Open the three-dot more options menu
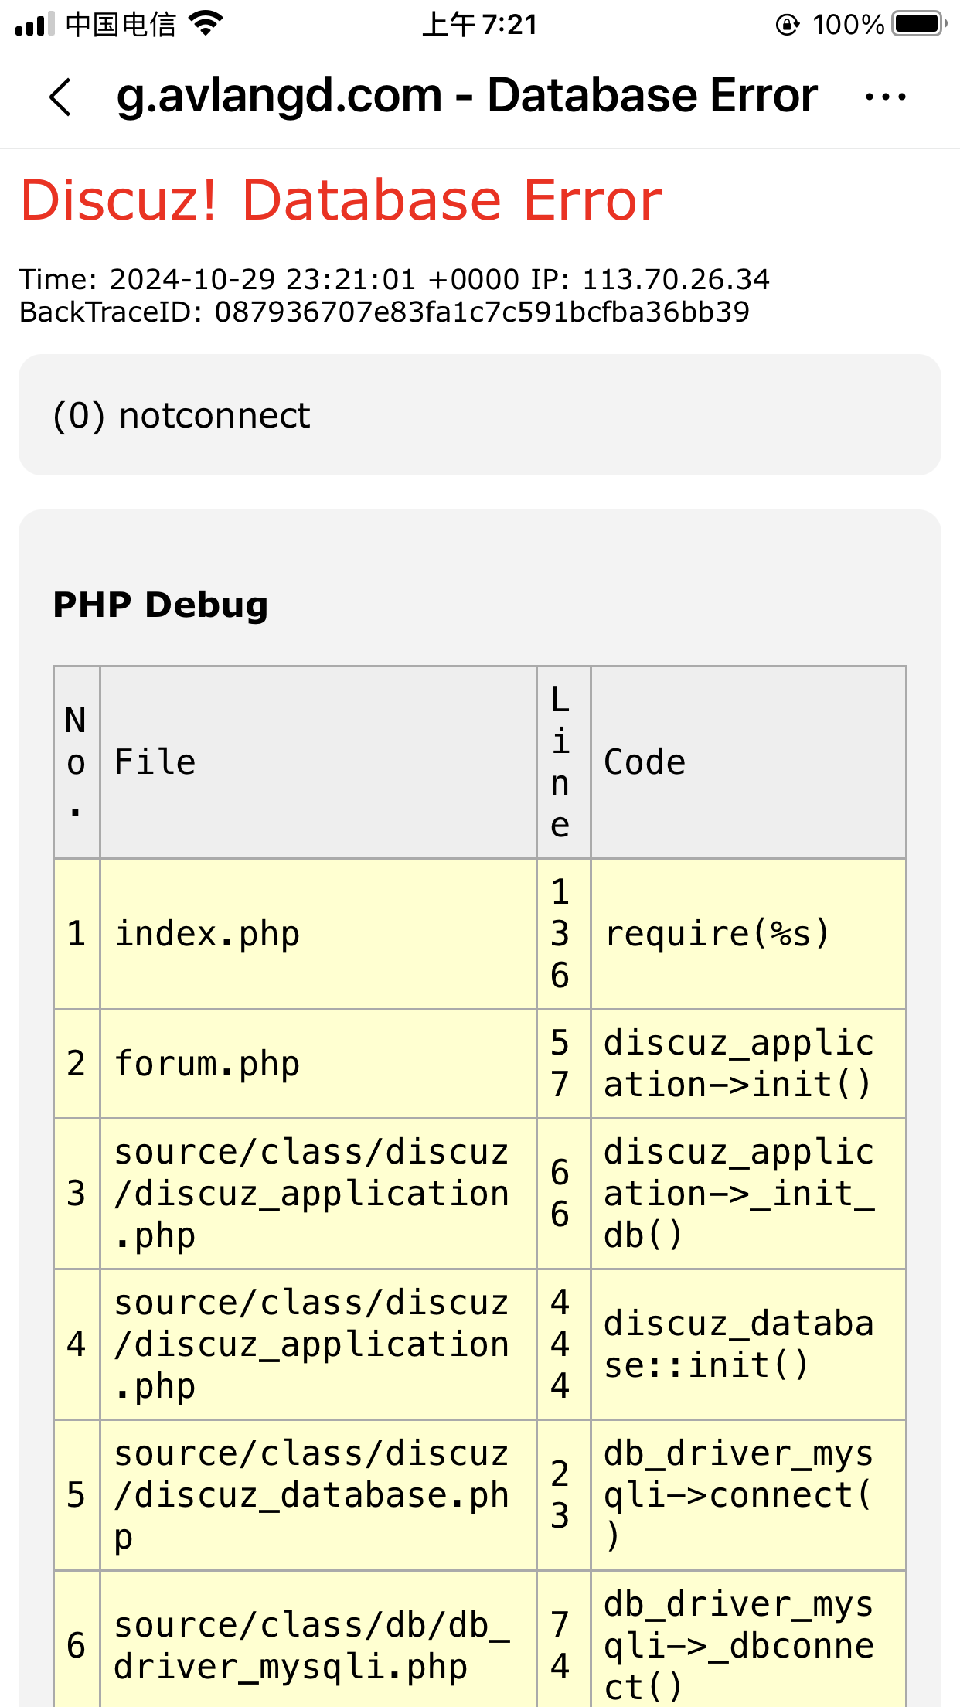The image size is (960, 1707). [x=885, y=97]
